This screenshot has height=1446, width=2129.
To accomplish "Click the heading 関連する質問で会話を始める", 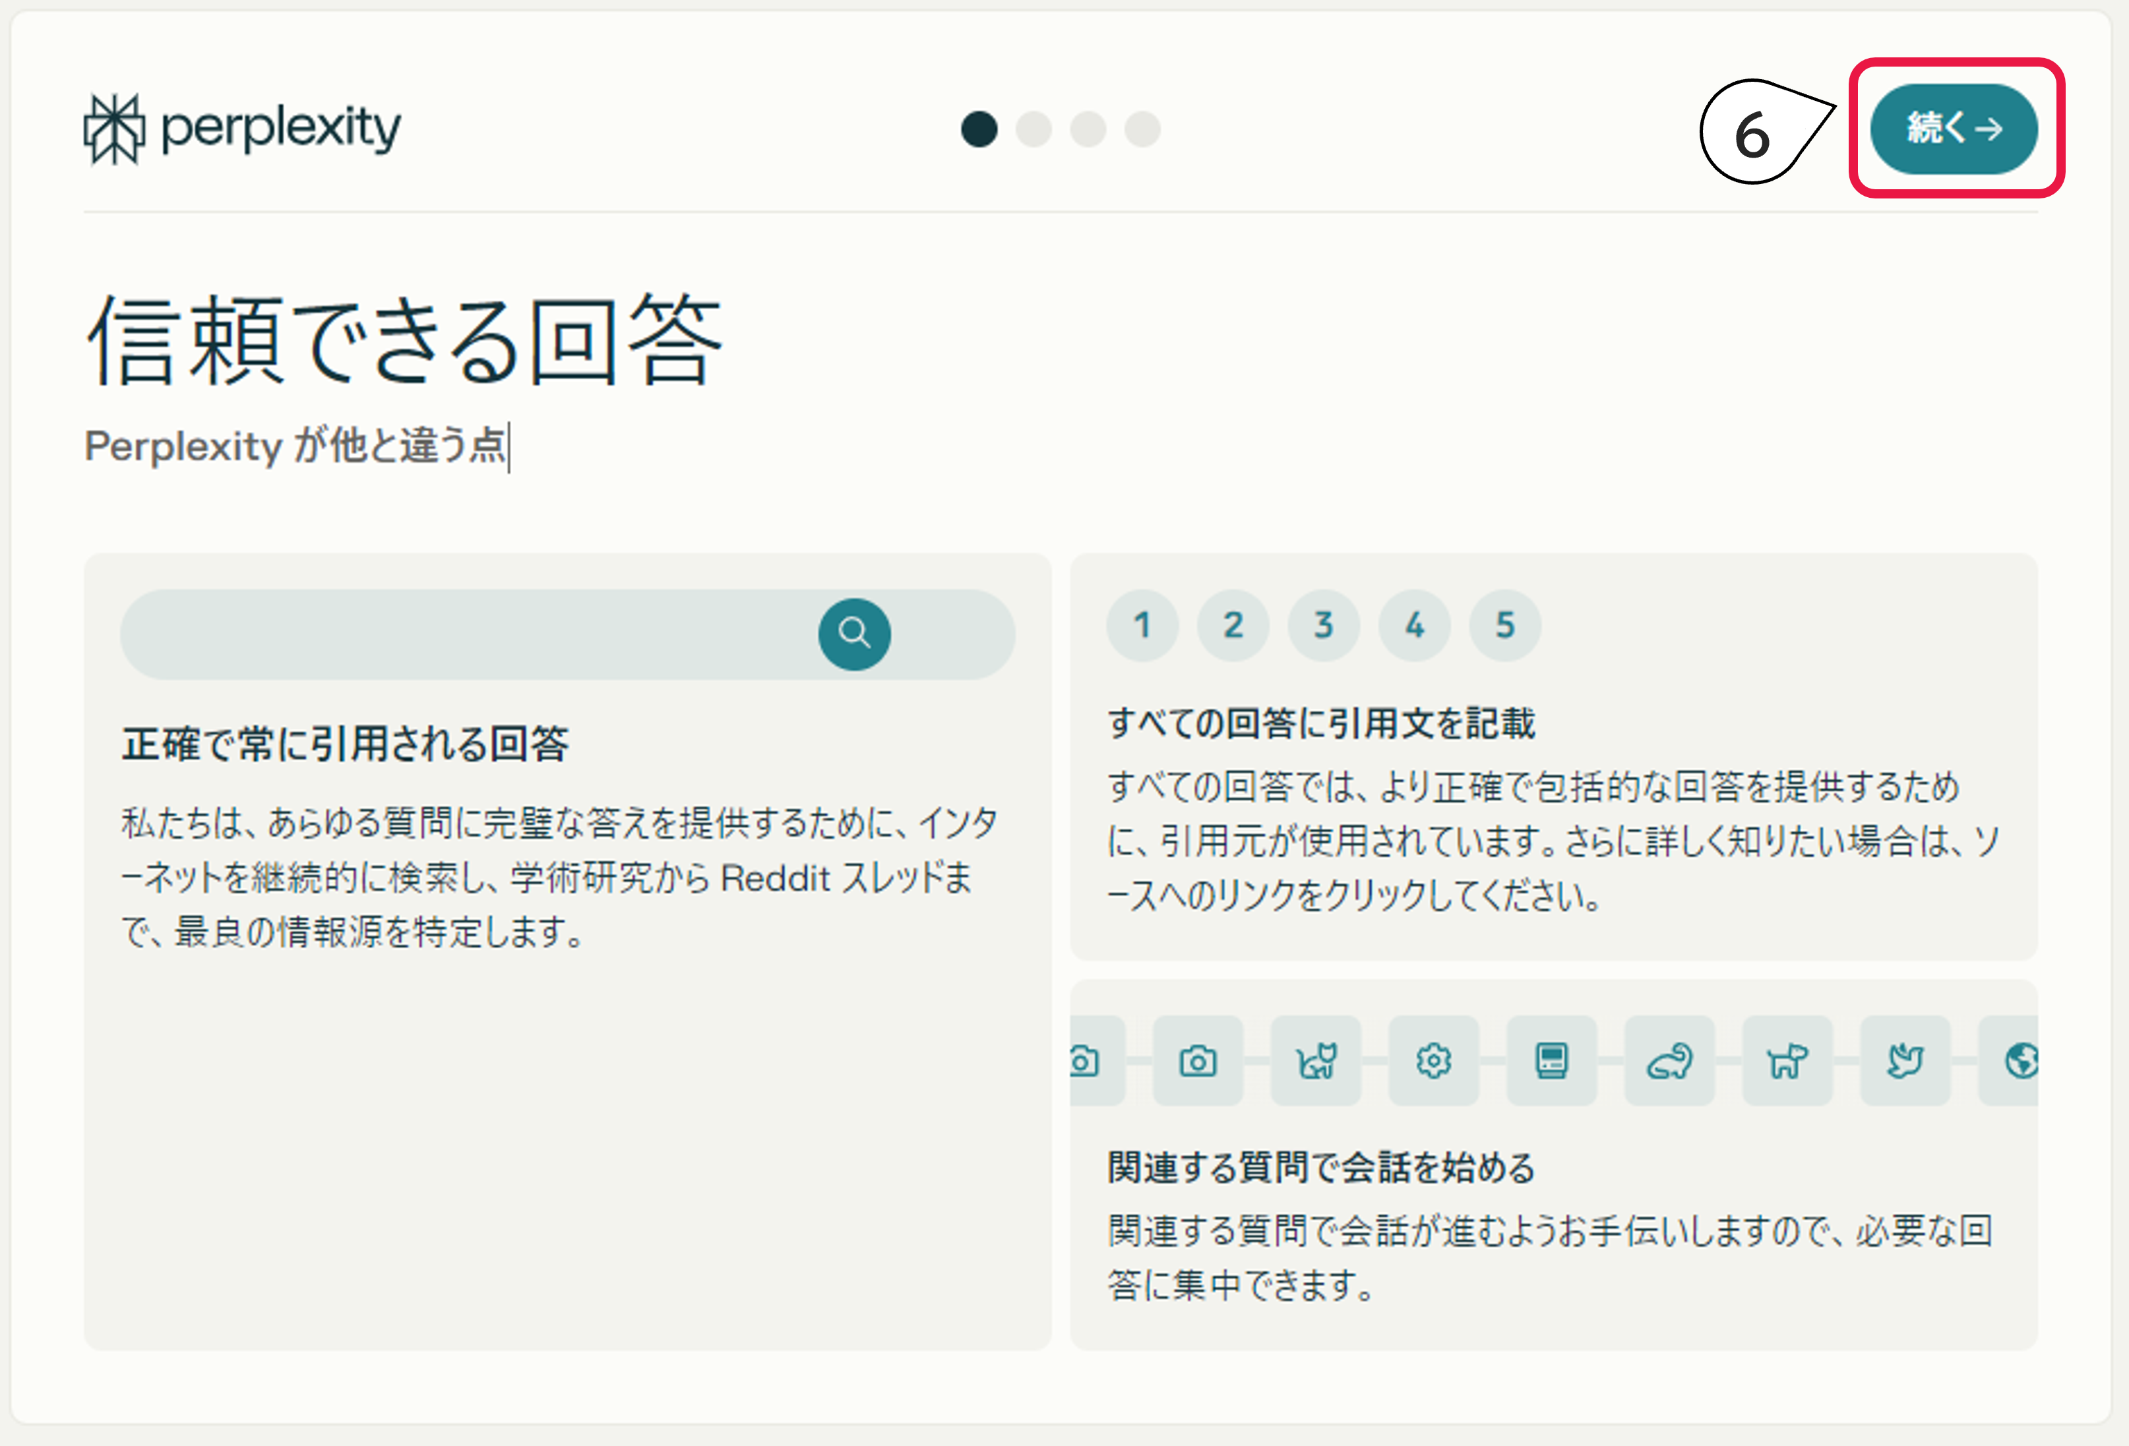I will click(x=1321, y=1166).
